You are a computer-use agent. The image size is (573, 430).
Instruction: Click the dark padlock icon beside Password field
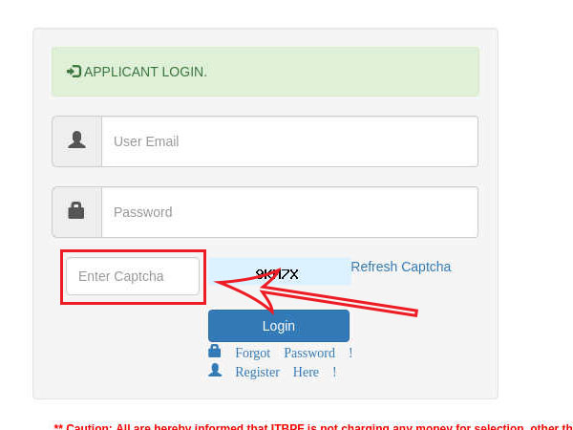[76, 210]
